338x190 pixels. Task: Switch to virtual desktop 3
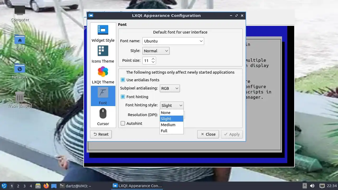point(24,186)
